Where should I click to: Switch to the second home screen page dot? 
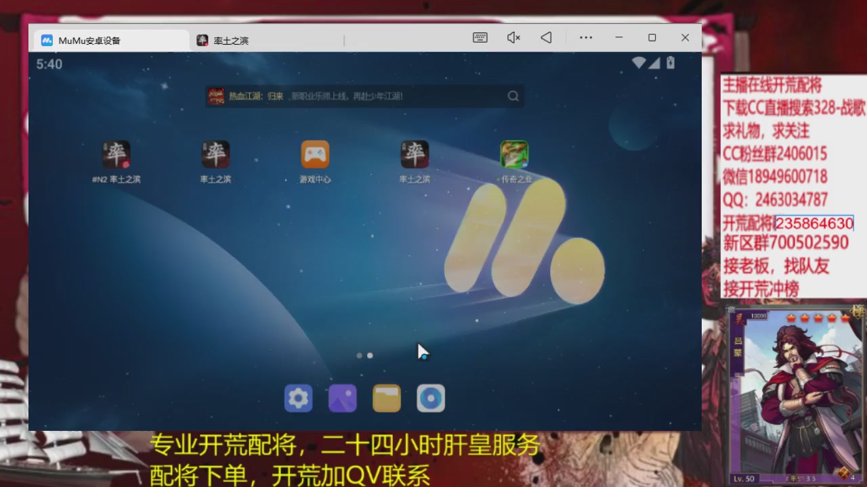370,355
